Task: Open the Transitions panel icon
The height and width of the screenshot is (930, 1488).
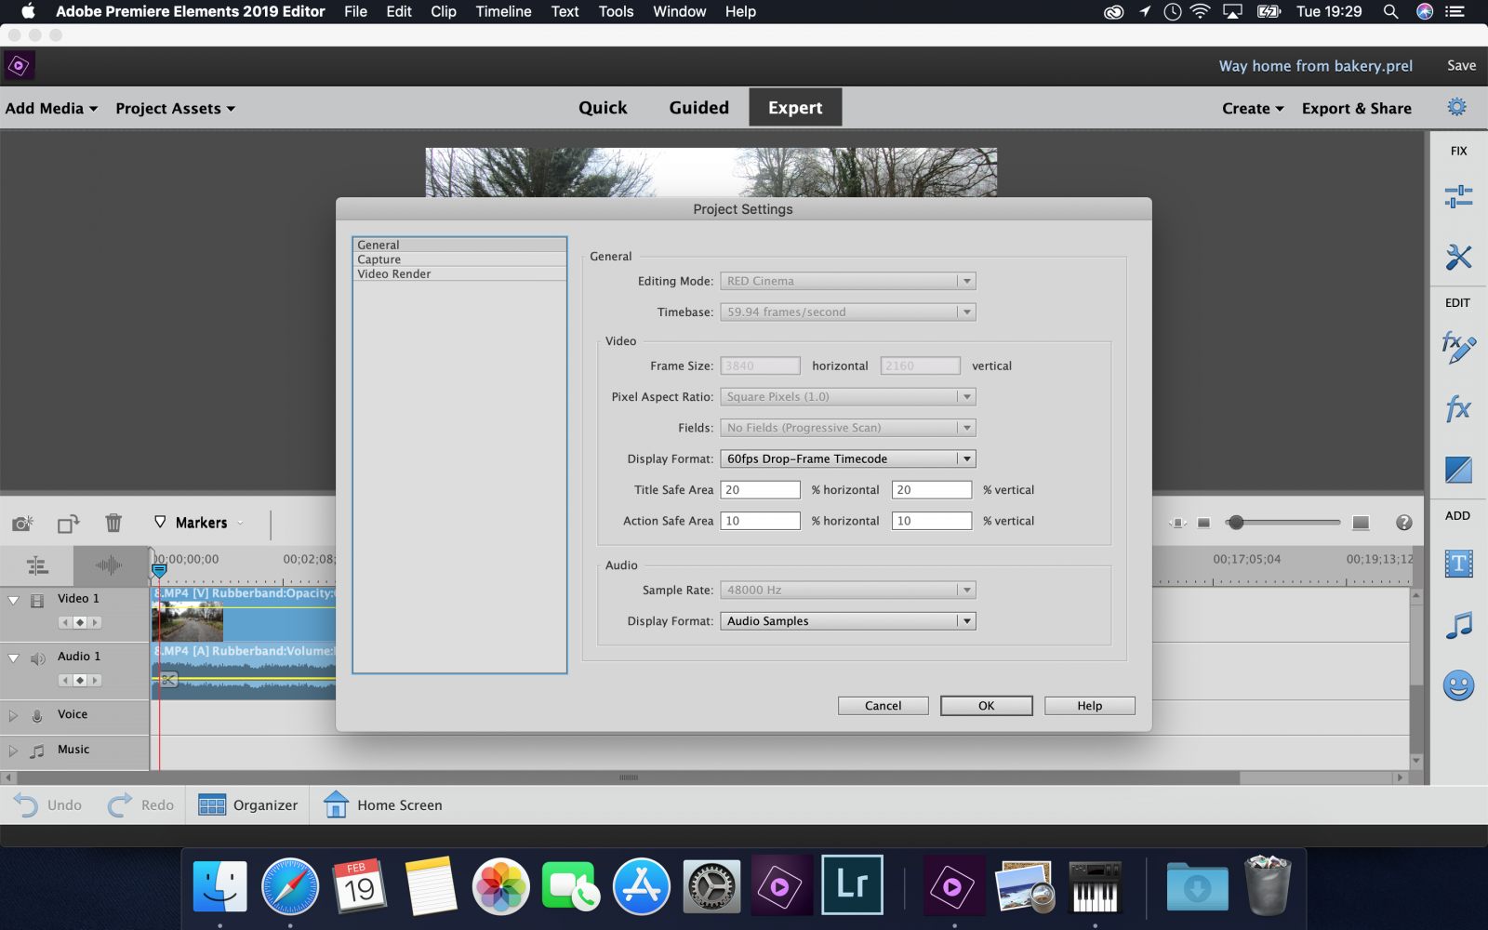Action: point(1458,470)
